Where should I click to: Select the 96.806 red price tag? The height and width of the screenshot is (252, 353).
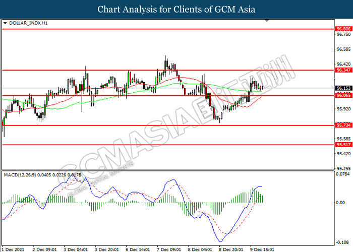[343, 29]
